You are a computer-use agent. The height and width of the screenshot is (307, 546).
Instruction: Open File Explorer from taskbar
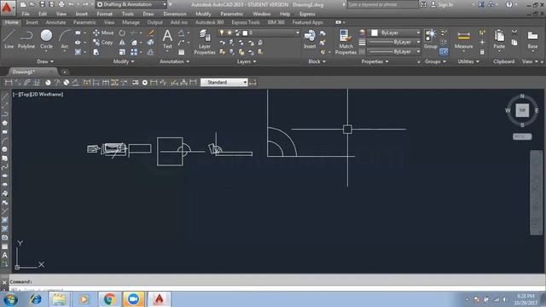coord(59,299)
